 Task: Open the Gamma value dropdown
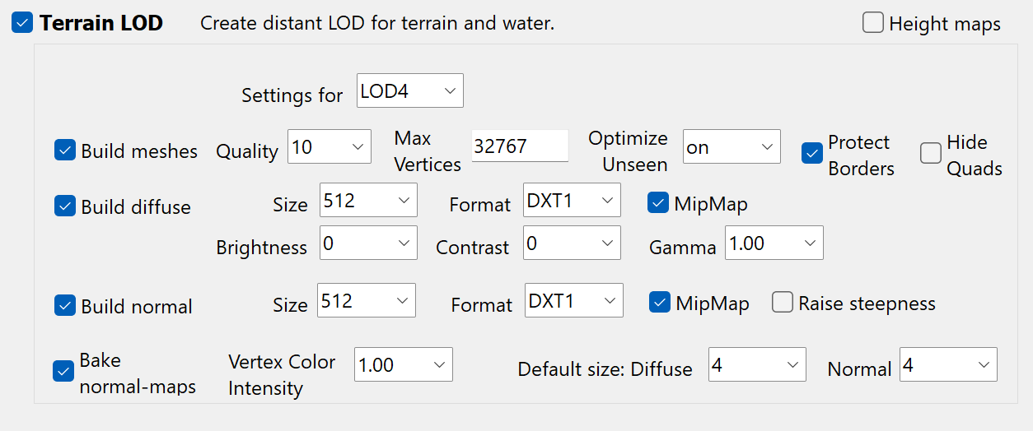point(774,243)
